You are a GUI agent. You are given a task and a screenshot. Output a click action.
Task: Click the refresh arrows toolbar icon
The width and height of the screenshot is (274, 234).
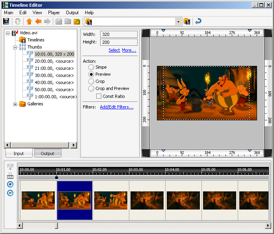[x=18, y=21]
